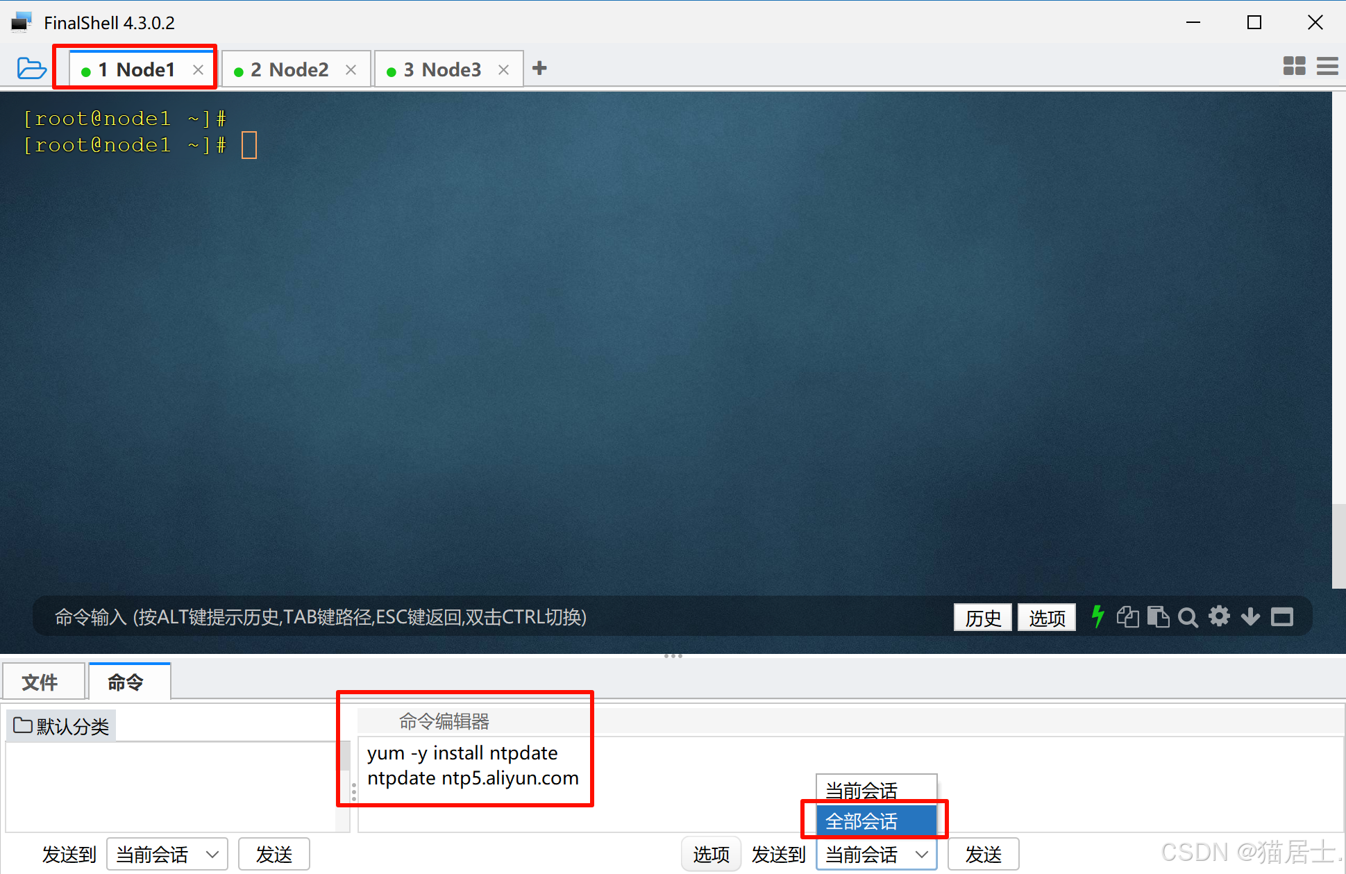Switch to the 文件 tab
The height and width of the screenshot is (874, 1346).
[40, 682]
